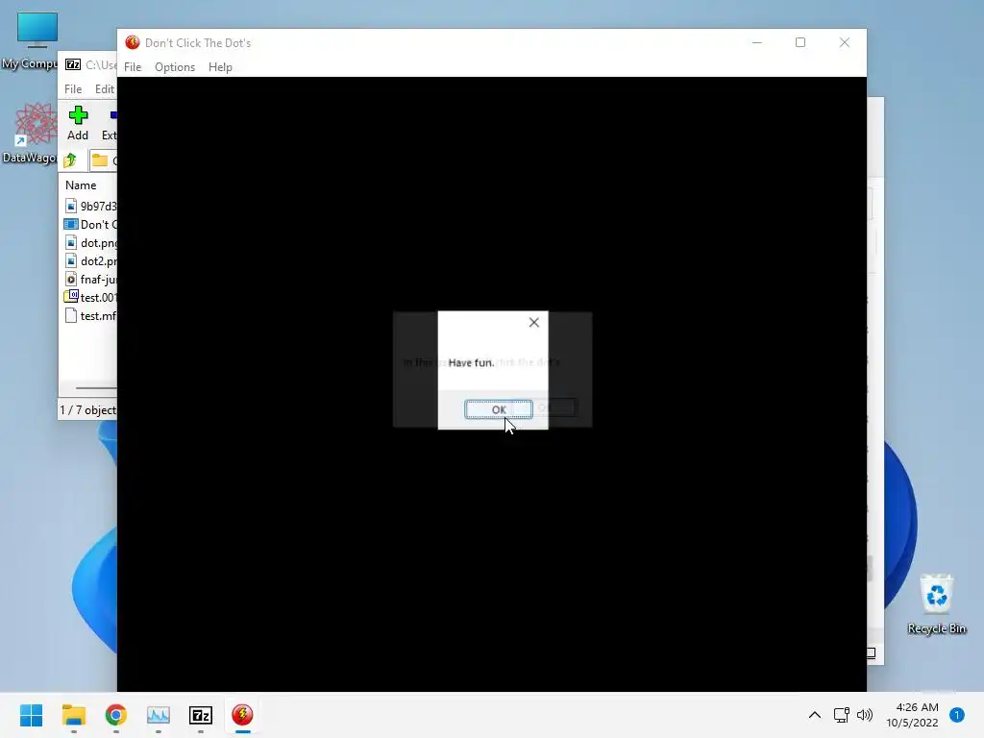Close the Don't Click The Dot's window

tap(845, 42)
